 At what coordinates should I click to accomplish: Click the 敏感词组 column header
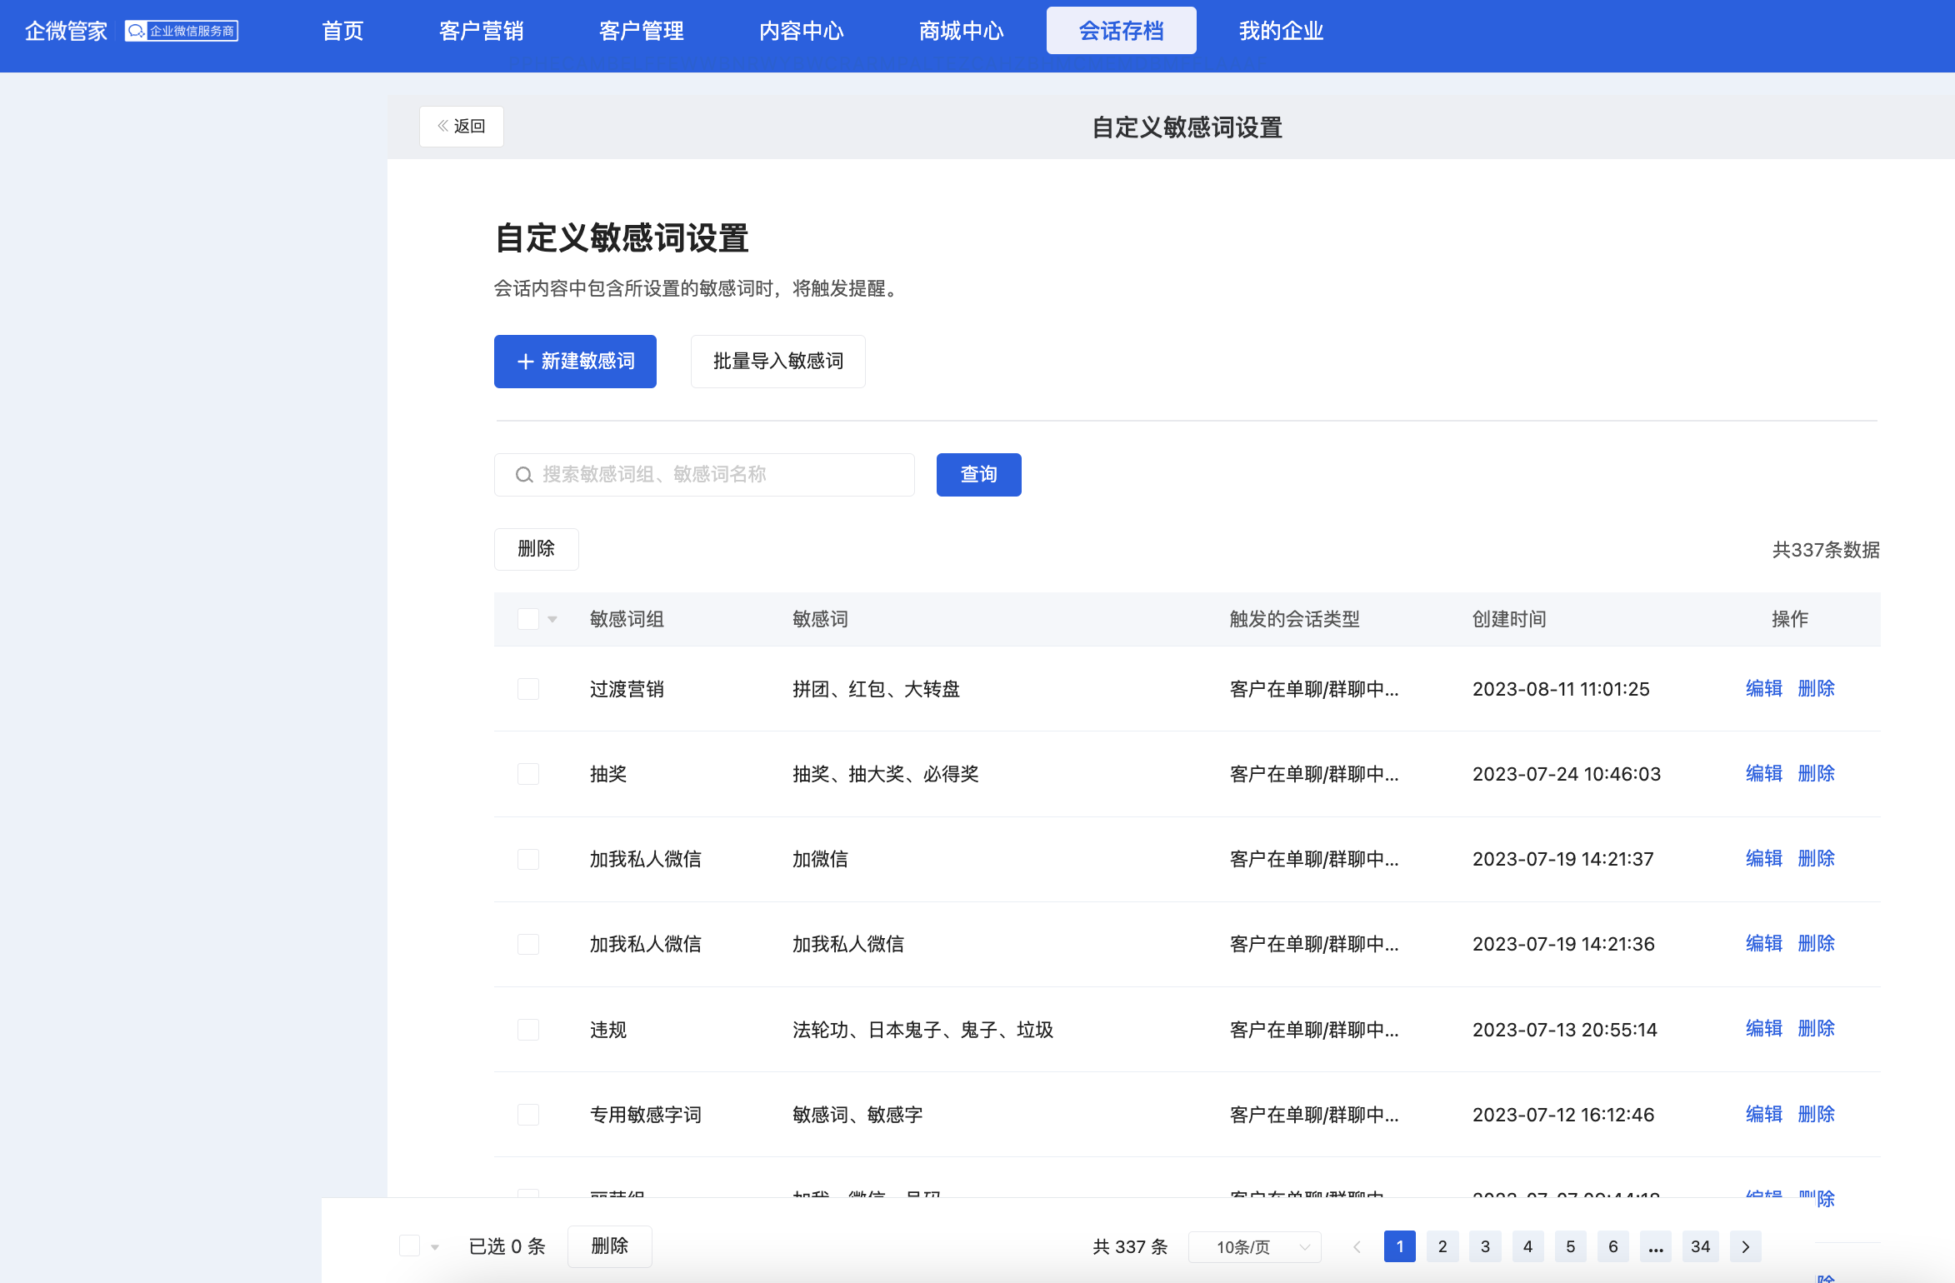627,619
